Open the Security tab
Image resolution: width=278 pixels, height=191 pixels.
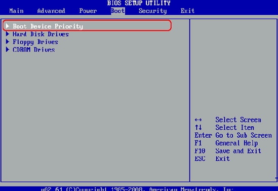pyautogui.click(x=152, y=11)
